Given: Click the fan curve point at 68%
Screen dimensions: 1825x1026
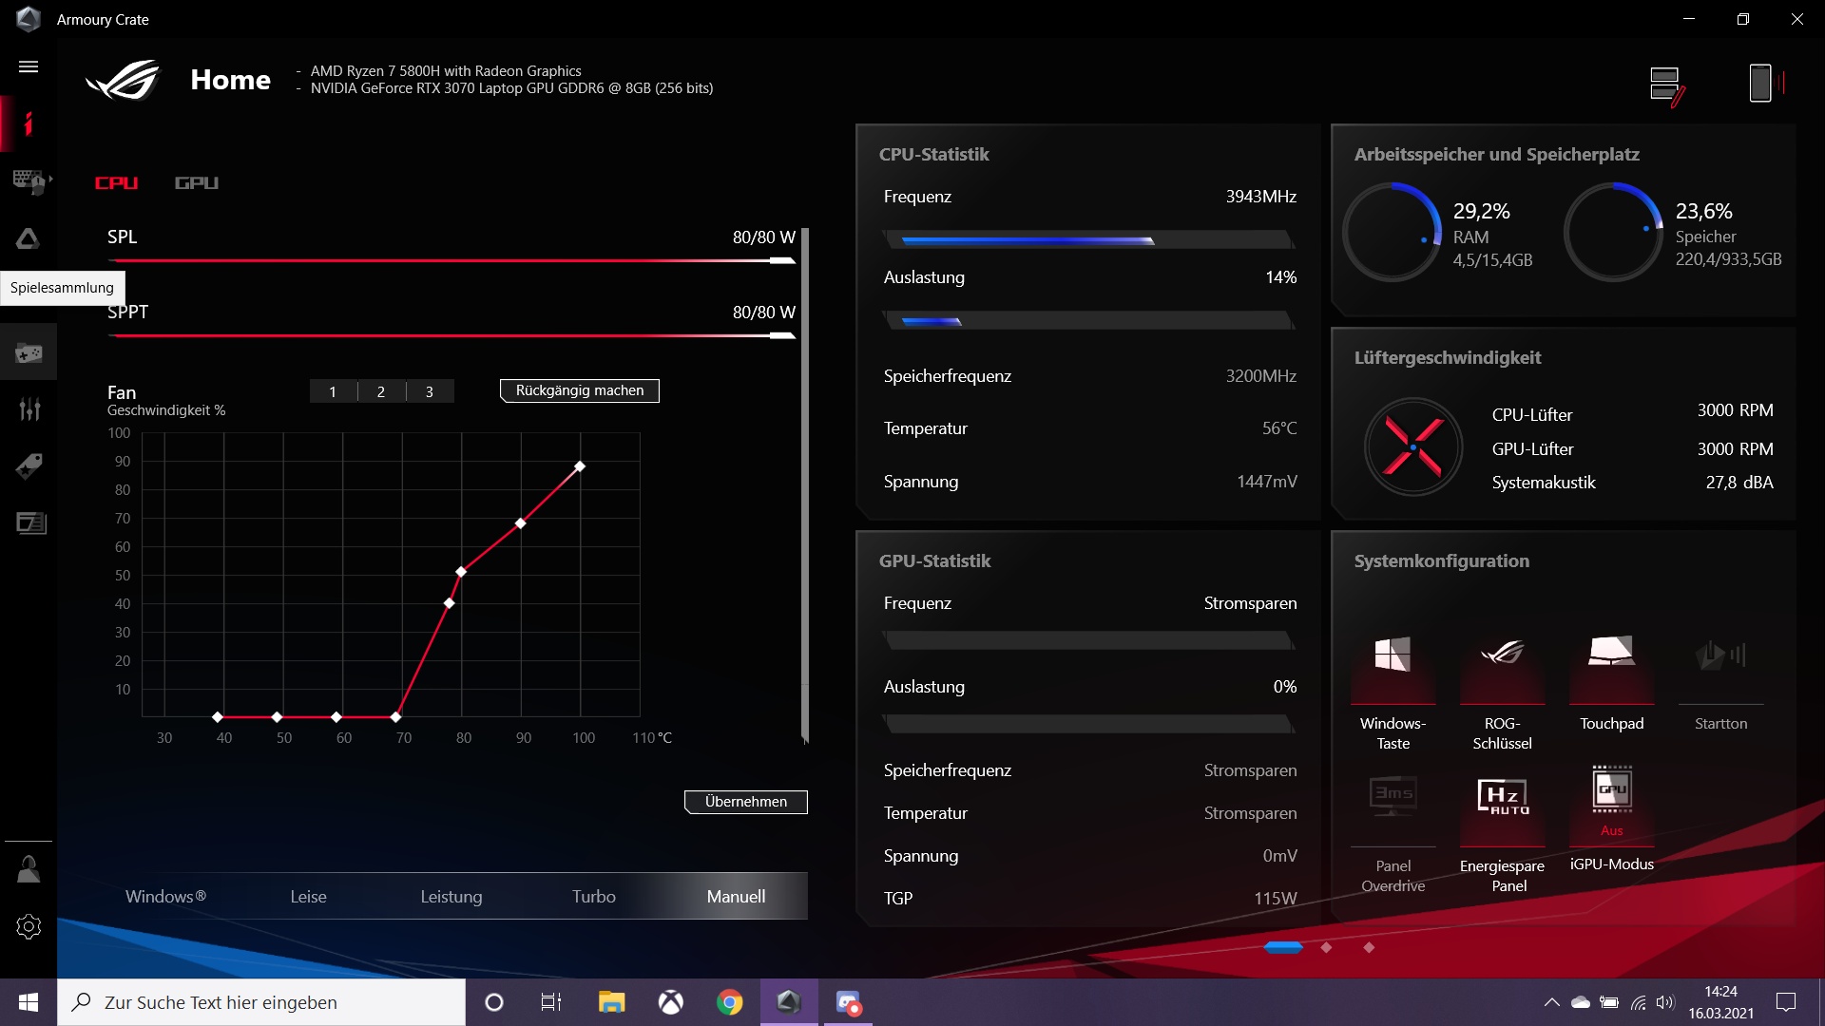Looking at the screenshot, I should tap(520, 523).
